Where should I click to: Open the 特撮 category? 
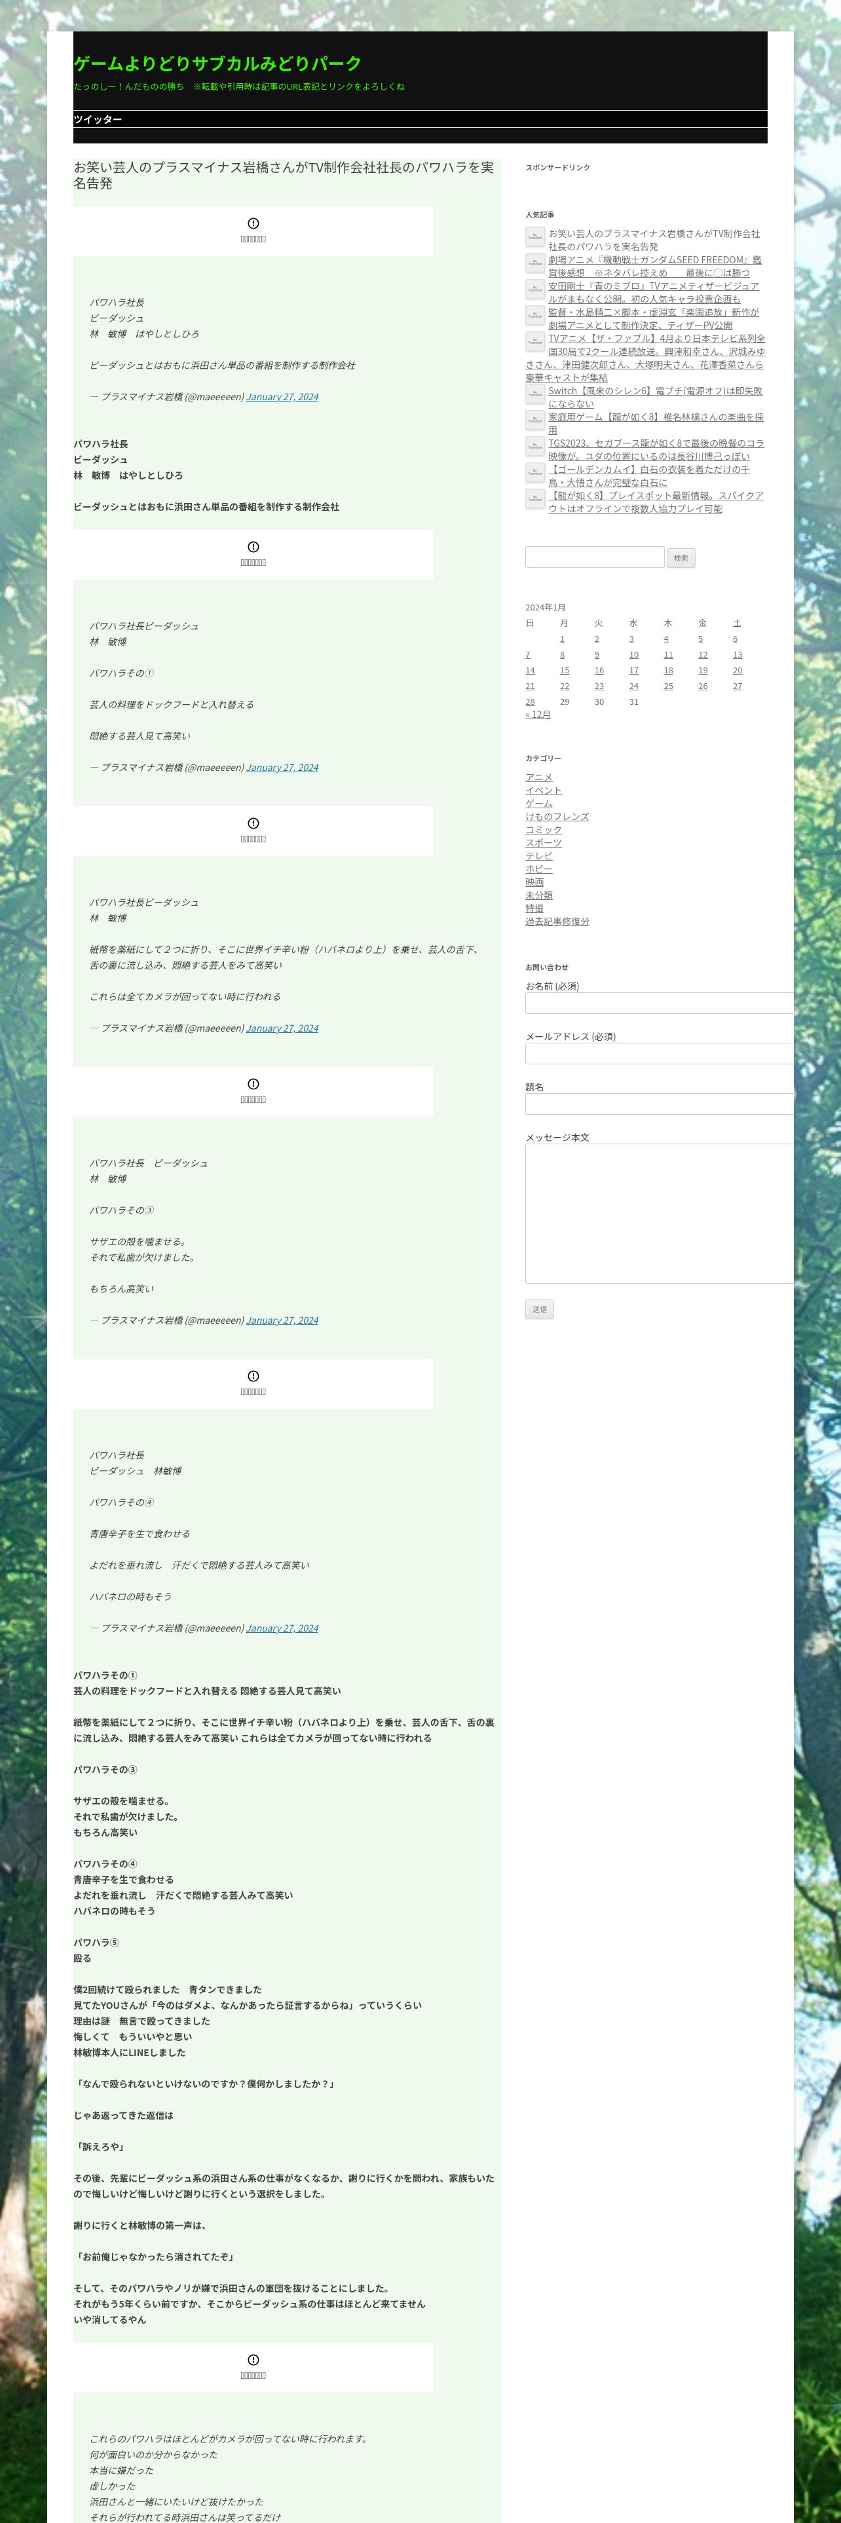coord(534,908)
